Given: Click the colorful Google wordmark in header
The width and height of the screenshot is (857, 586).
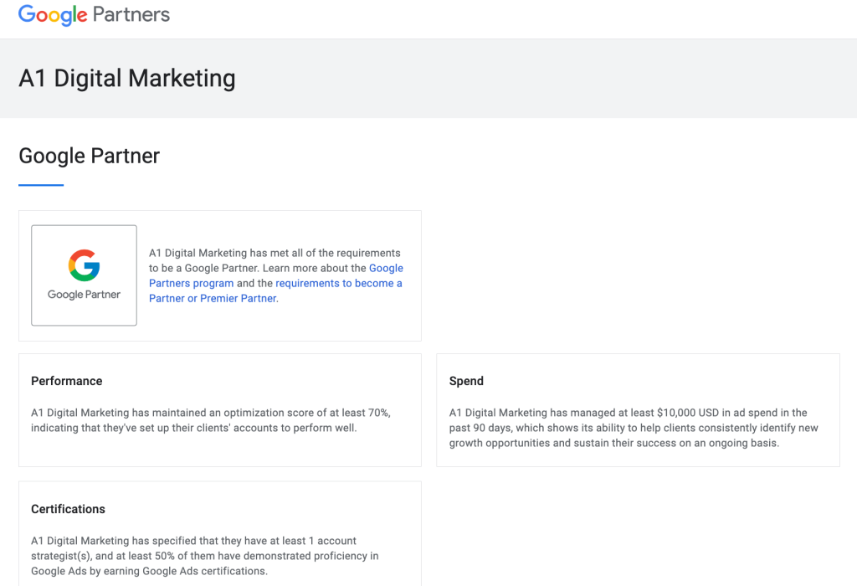Looking at the screenshot, I should coord(53,15).
